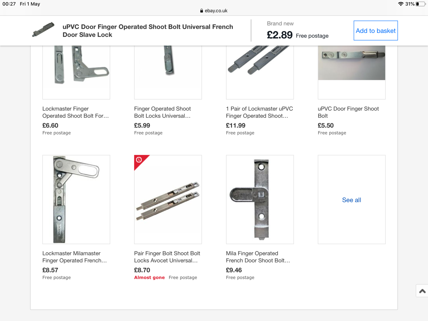Open the sticky header product thumbnail
The height and width of the screenshot is (321, 428).
[43, 30]
